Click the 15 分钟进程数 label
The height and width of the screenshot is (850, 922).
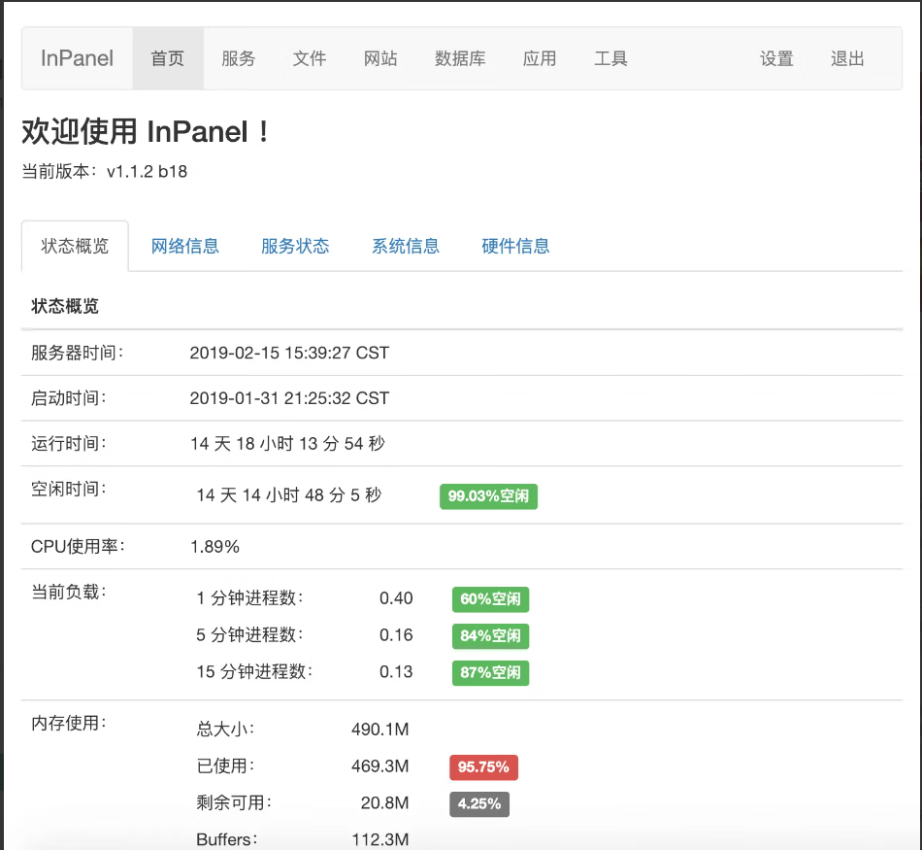254,671
